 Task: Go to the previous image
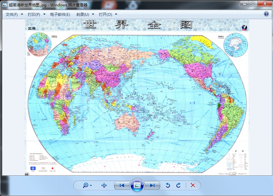coord(122,186)
